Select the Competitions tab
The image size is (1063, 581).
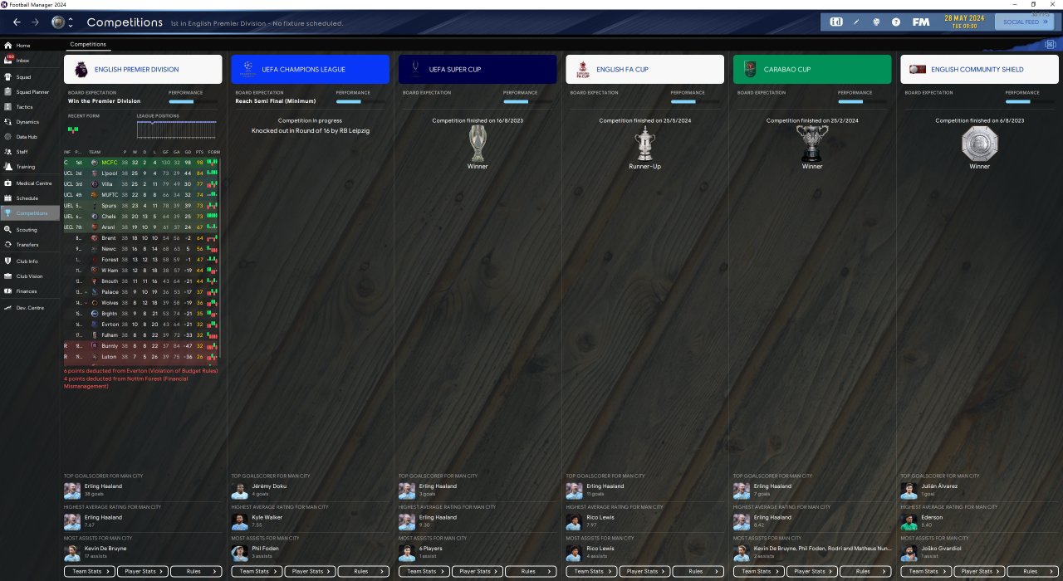point(87,44)
